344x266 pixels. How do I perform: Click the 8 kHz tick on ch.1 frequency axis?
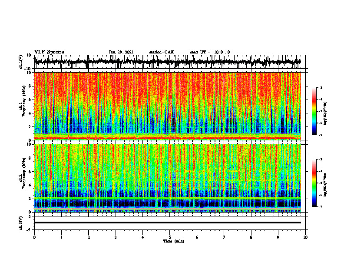coord(30,86)
